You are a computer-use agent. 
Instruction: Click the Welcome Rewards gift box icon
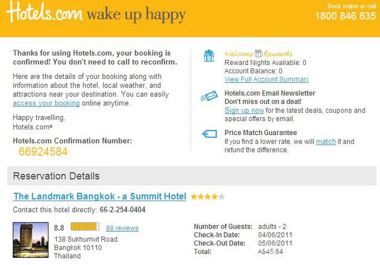pyautogui.click(x=209, y=55)
